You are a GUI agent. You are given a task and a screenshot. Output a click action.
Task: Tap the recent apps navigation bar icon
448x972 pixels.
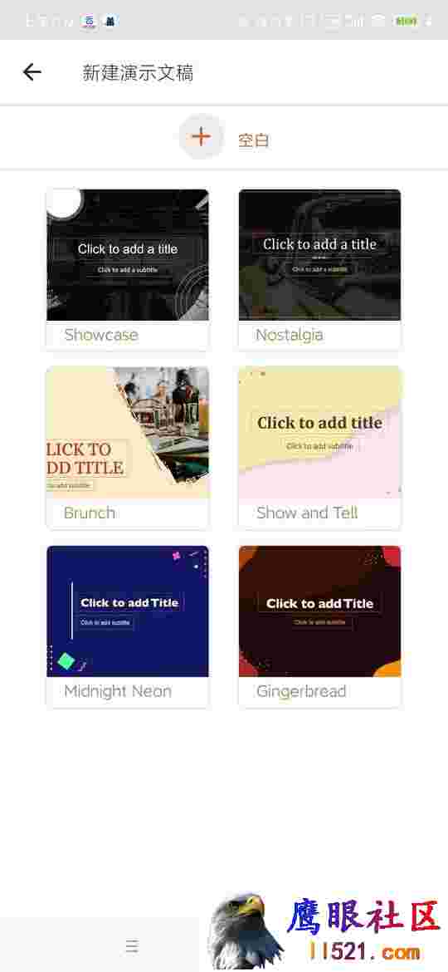click(x=132, y=945)
